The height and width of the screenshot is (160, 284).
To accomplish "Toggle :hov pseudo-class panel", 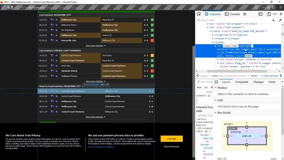I will (x=199, y=88).
